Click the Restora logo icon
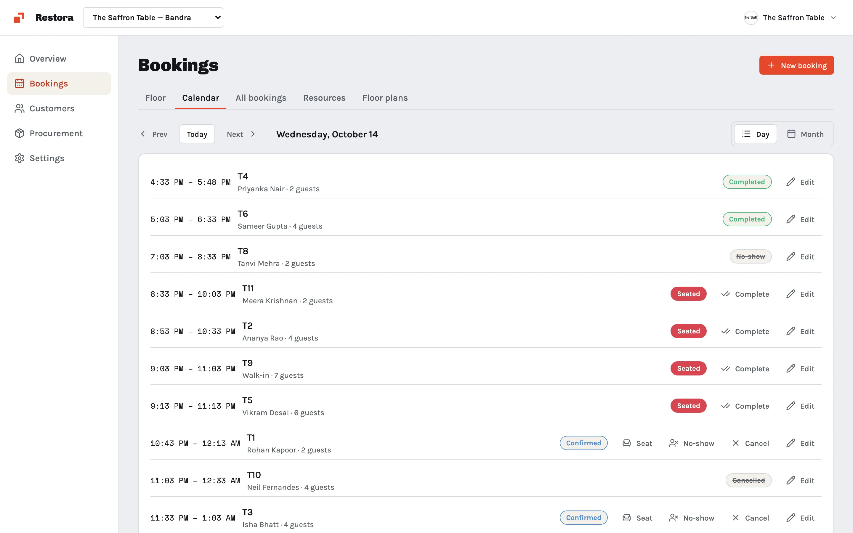The image size is (853, 533). pos(19,18)
